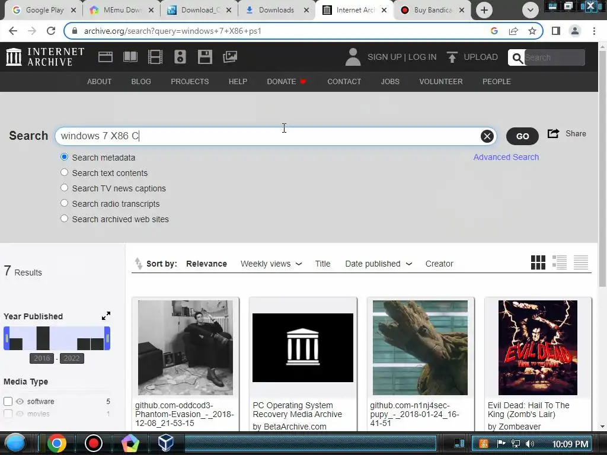Reload the page in Chrome
The image size is (607, 455).
click(x=51, y=31)
